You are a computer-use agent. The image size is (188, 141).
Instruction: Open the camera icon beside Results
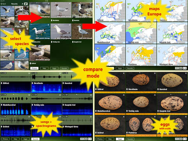pyautogui.click(x=26, y=4)
